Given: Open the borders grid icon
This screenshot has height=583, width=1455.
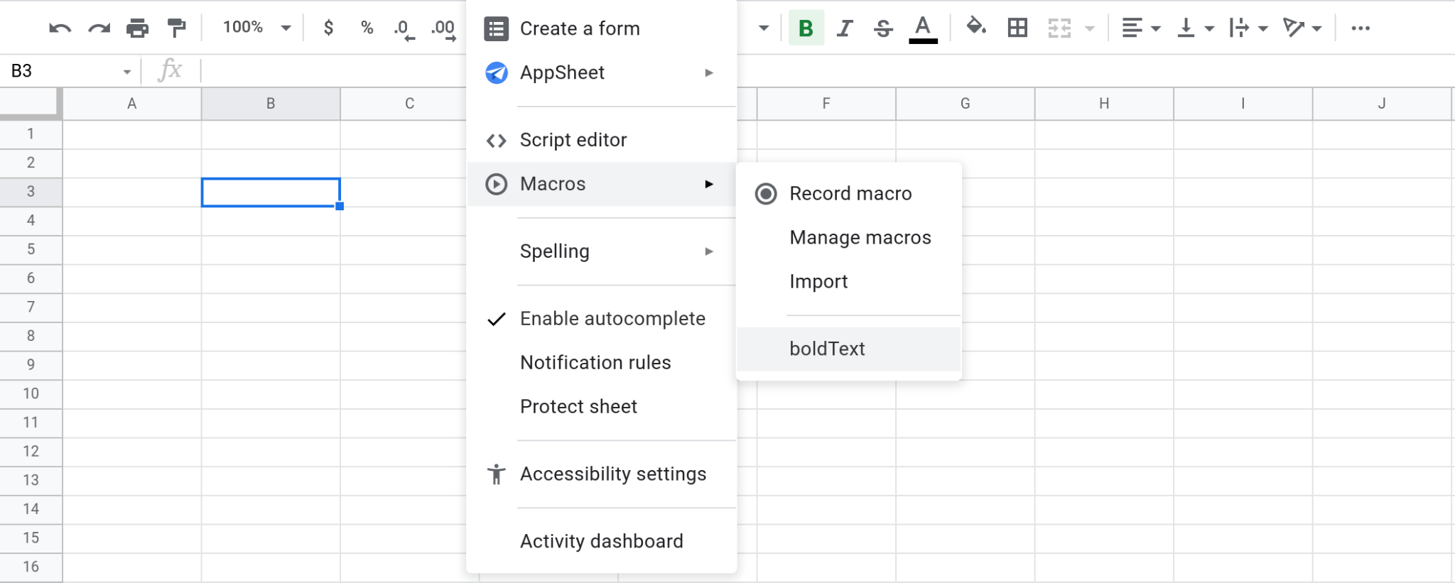Looking at the screenshot, I should [1017, 28].
